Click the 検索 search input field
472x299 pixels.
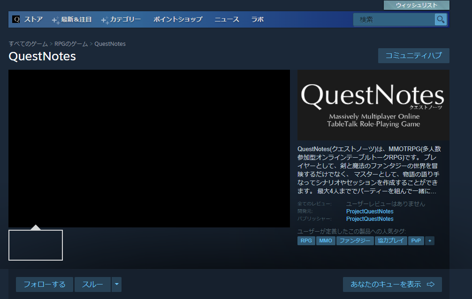394,20
